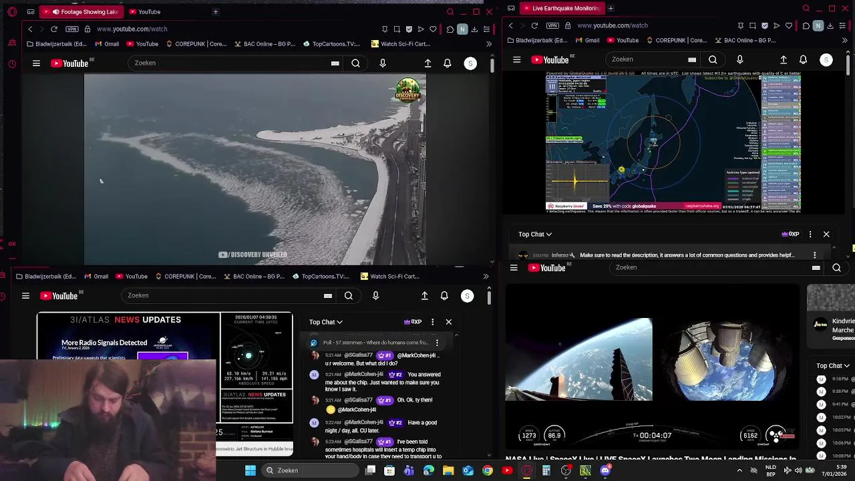Open YouTube guide menu, bottom-right window
Viewport: 855px width, 481px height.
tap(514, 268)
